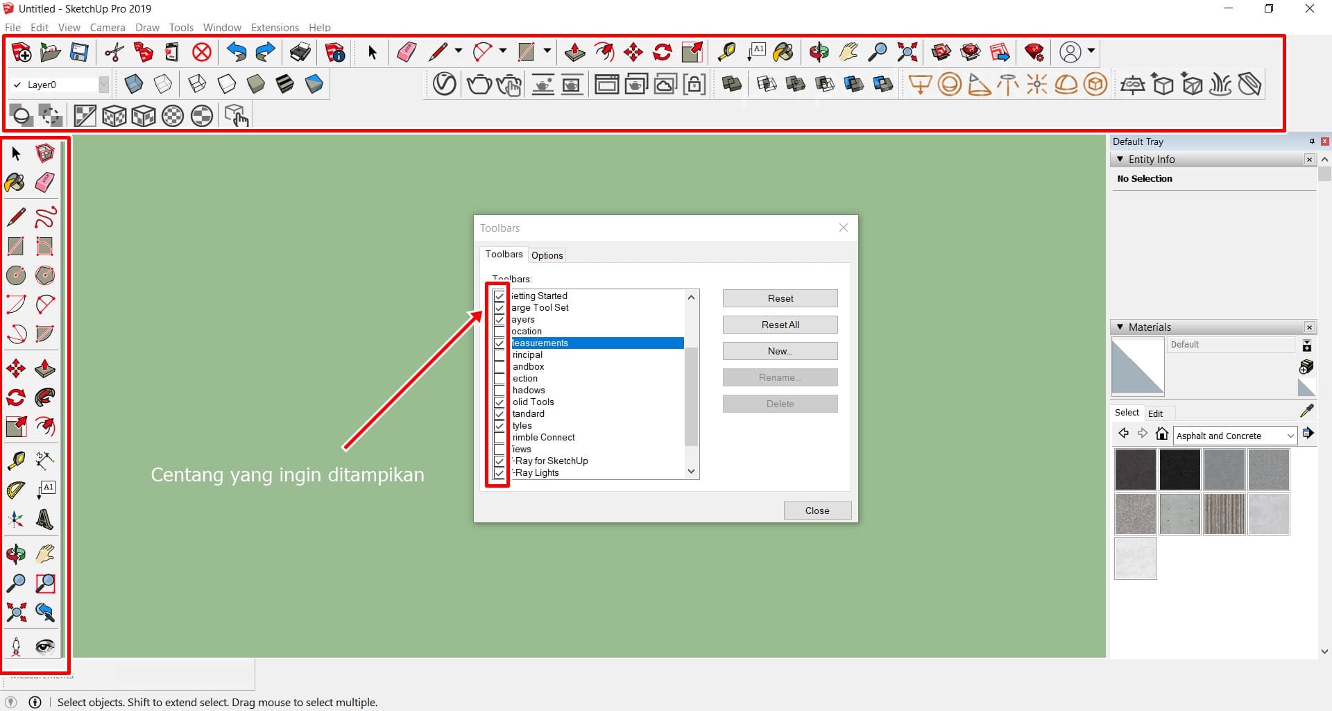Uncheck the Getting Started toolbar checkbox

(499, 296)
